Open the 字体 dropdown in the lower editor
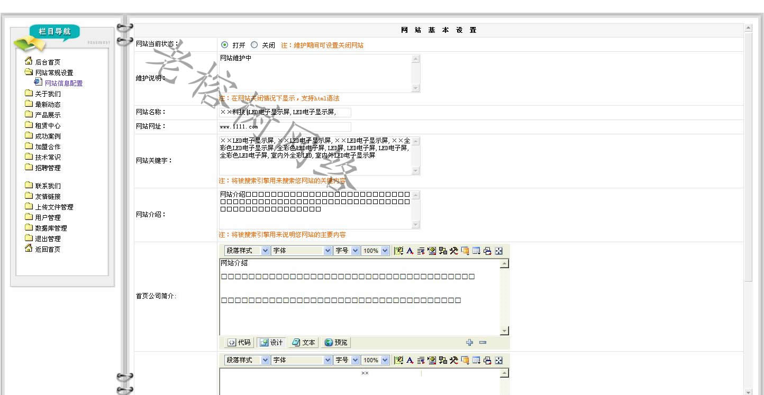 (302, 360)
